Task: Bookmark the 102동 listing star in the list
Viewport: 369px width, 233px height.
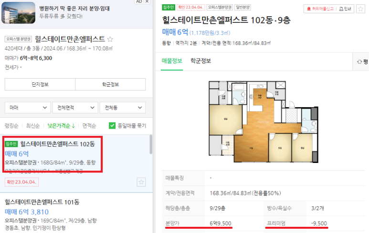Action: point(141,182)
